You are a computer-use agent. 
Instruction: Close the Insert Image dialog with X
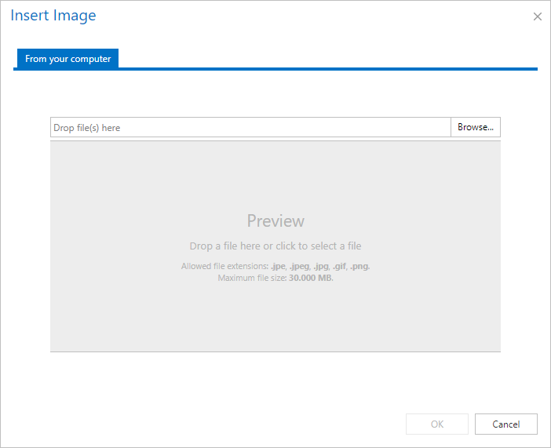point(538,16)
